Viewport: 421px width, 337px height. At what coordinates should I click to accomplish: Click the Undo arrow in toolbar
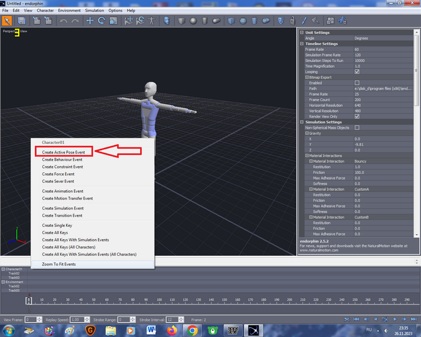[63, 20]
